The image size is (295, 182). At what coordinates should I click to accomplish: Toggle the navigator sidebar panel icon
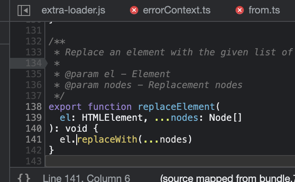(x=24, y=10)
